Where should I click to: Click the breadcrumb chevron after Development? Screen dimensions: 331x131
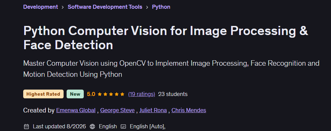[63, 7]
